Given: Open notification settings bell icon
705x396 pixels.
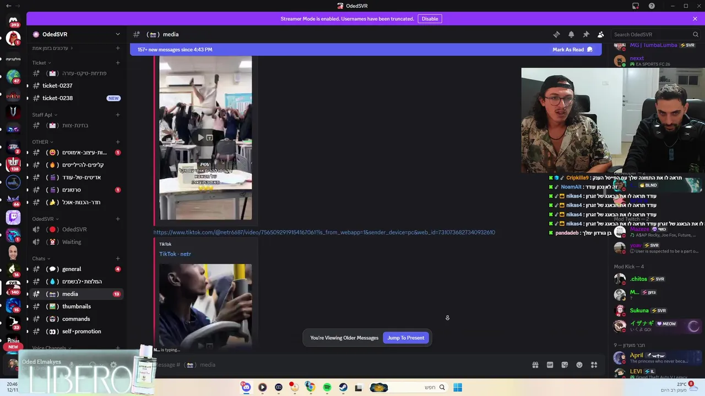Looking at the screenshot, I should click(571, 34).
